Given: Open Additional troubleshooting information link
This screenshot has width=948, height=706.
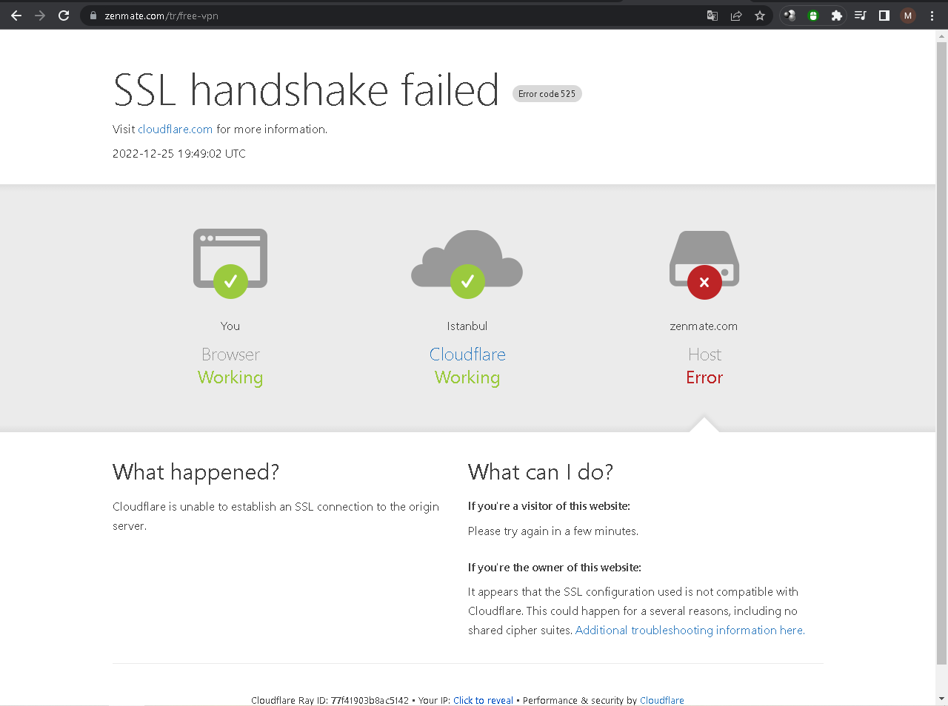Looking at the screenshot, I should pyautogui.click(x=690, y=631).
